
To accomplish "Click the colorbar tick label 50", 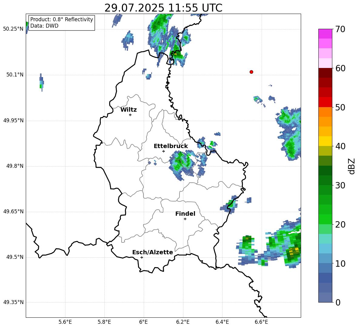I will point(340,107).
